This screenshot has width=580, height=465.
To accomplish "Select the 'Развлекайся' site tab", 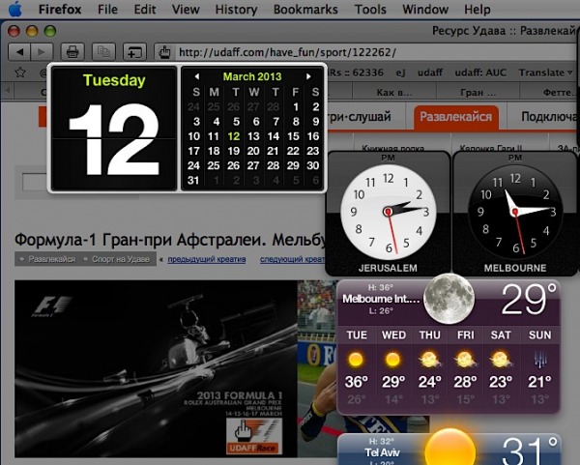I will (x=455, y=117).
